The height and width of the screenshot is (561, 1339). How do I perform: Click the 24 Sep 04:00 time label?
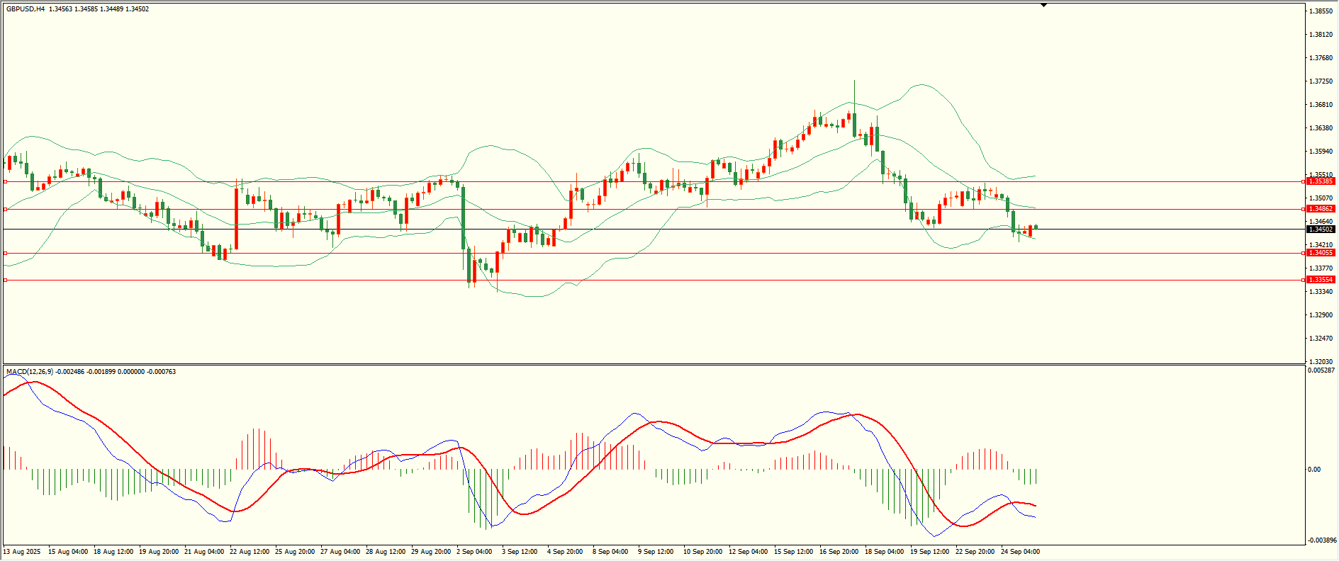coord(1020,552)
